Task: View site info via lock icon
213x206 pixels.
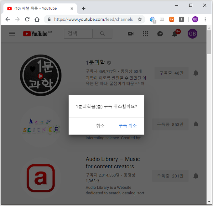Action: pos(49,19)
